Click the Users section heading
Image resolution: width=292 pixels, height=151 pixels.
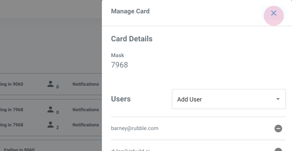click(x=121, y=99)
